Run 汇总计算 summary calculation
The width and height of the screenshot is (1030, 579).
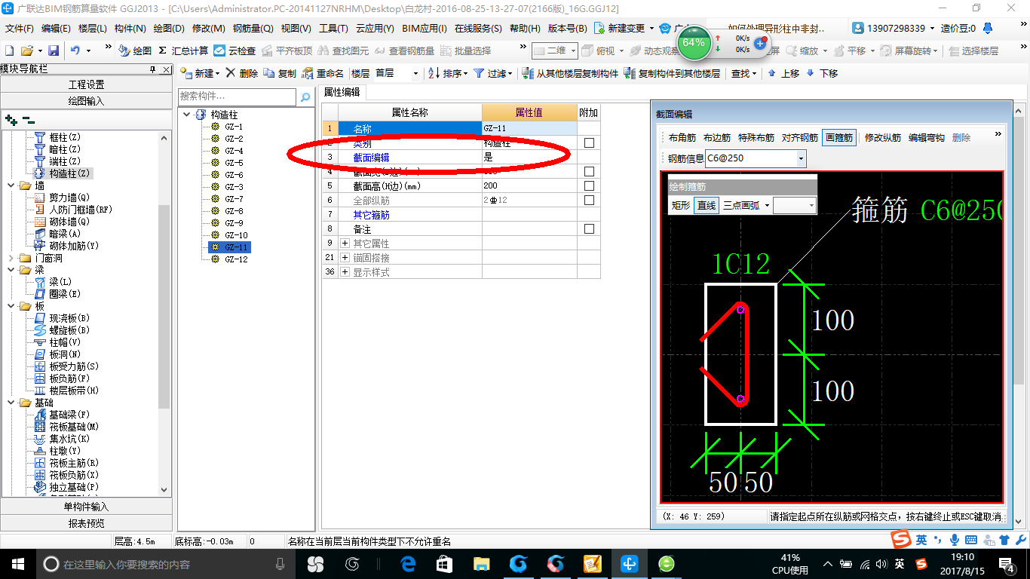(183, 51)
